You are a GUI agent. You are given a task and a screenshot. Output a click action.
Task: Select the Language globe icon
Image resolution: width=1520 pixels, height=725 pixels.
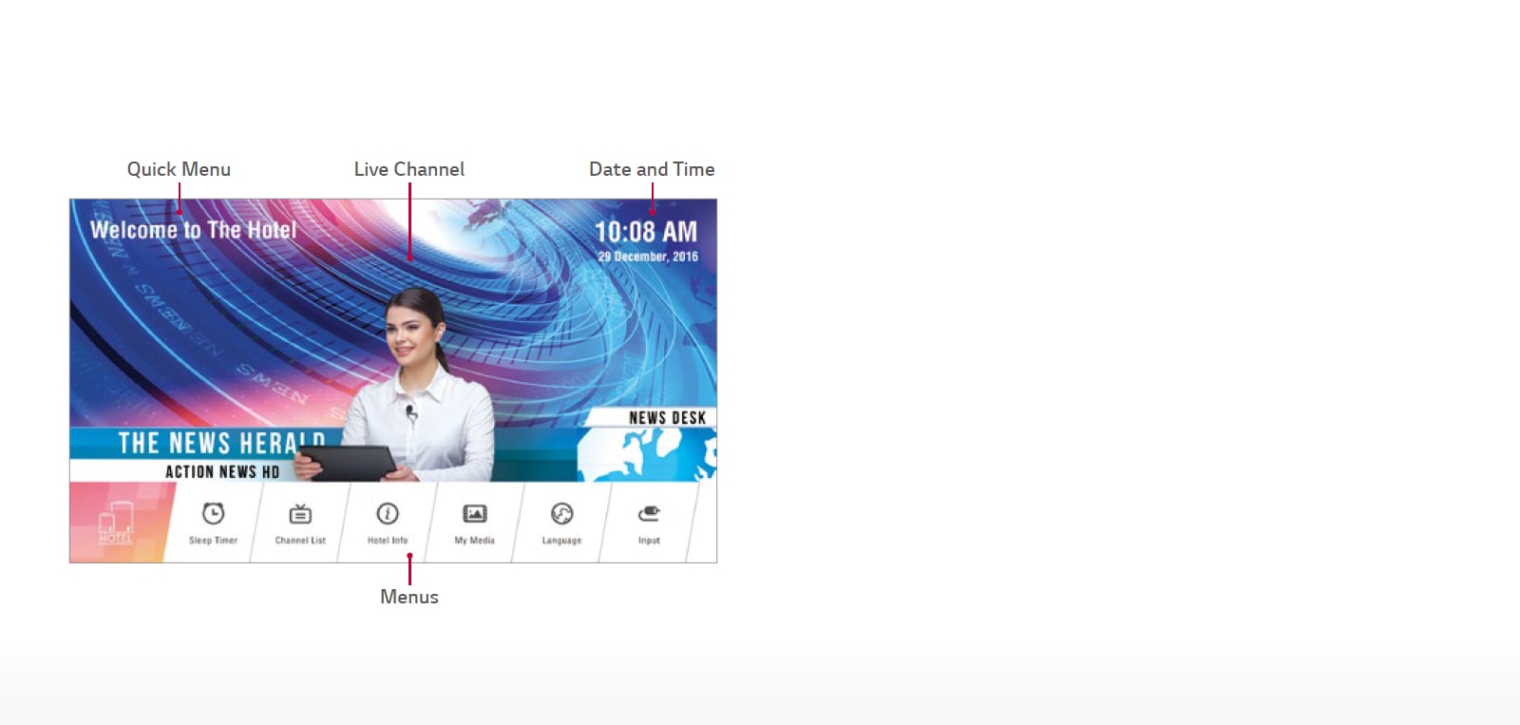561,514
